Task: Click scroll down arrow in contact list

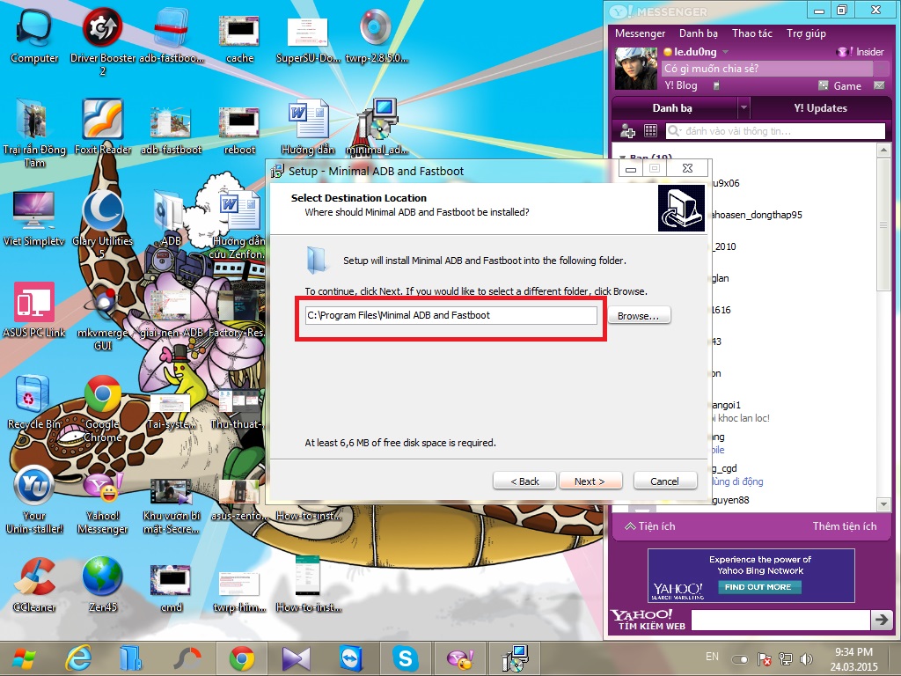Action: pyautogui.click(x=883, y=504)
